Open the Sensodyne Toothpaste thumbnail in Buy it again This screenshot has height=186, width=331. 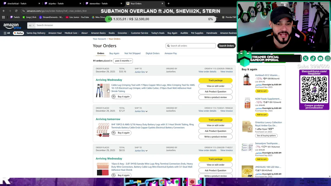pyautogui.click(x=247, y=148)
